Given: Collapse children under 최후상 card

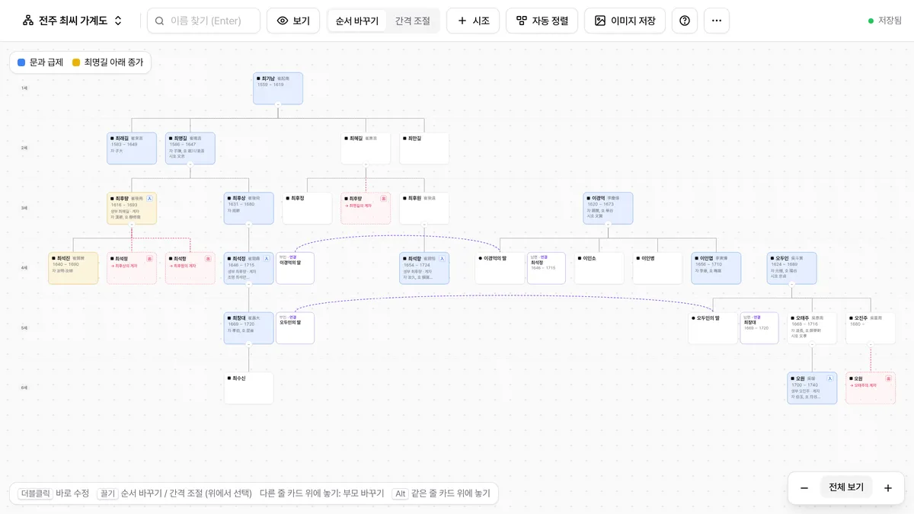Looking at the screenshot, I should [249, 225].
